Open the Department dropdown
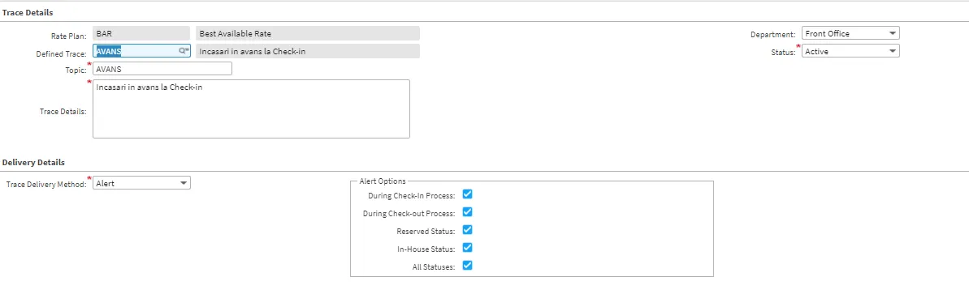Screen dimensions: 969x294 (x=850, y=33)
